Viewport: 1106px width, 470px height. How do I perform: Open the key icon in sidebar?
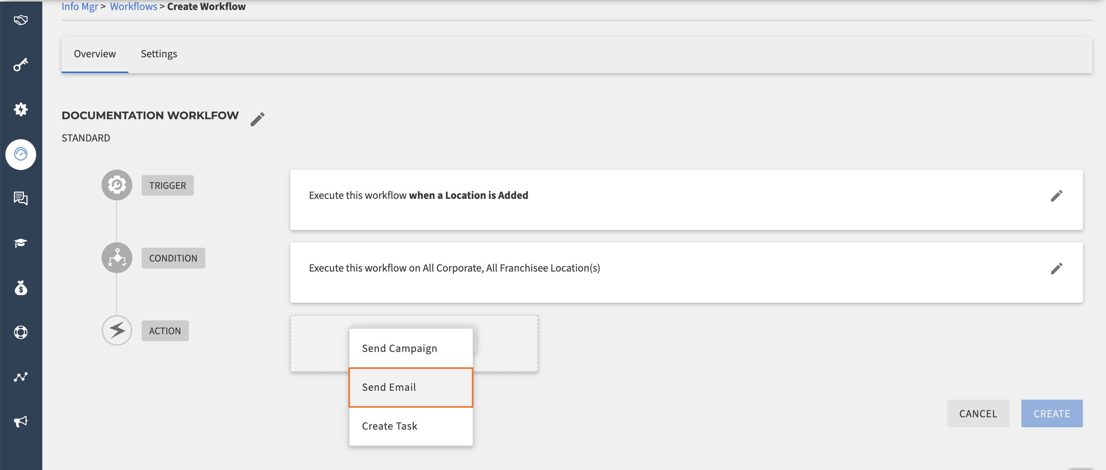click(x=21, y=65)
